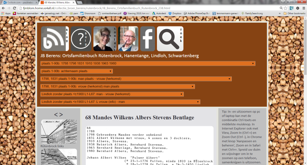The height and width of the screenshot is (165, 307).
Task: Open the blog RSS feed icon
Action: coord(55,39)
